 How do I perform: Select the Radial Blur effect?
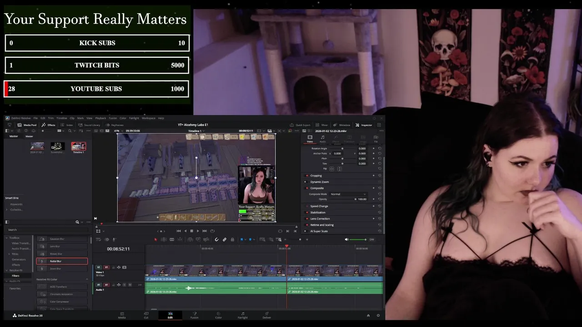[62, 261]
